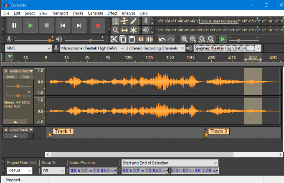This screenshot has height=183, width=284.
Task: Pick the Draw pencil tool
Action: point(133,21)
